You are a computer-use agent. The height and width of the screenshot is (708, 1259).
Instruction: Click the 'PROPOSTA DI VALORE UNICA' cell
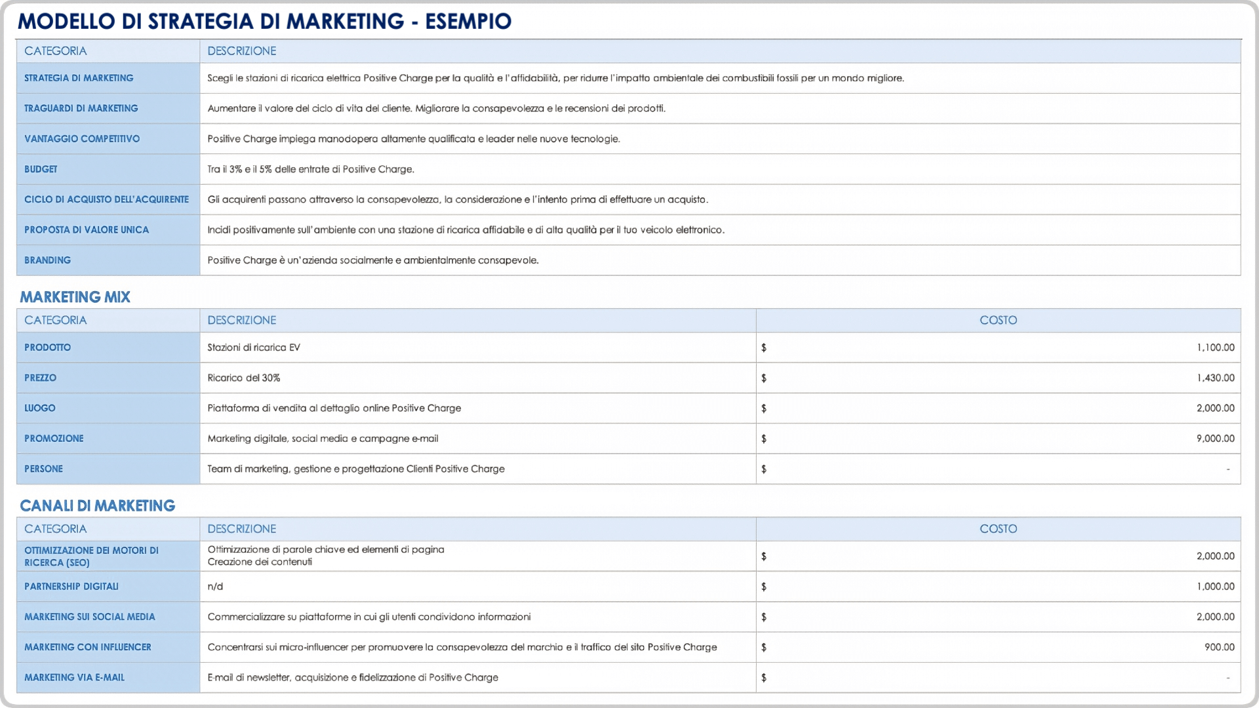pyautogui.click(x=108, y=230)
